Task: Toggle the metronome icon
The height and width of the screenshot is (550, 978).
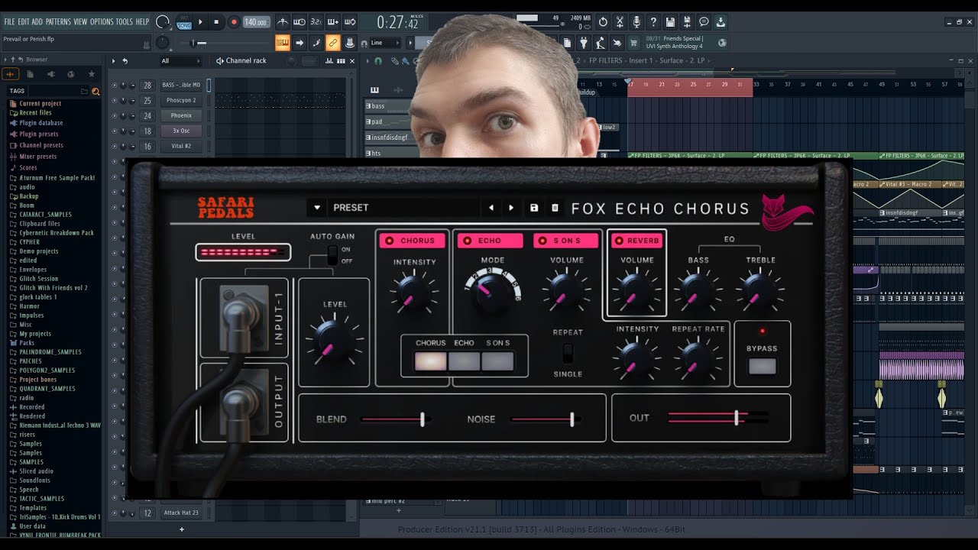Action: point(283,22)
